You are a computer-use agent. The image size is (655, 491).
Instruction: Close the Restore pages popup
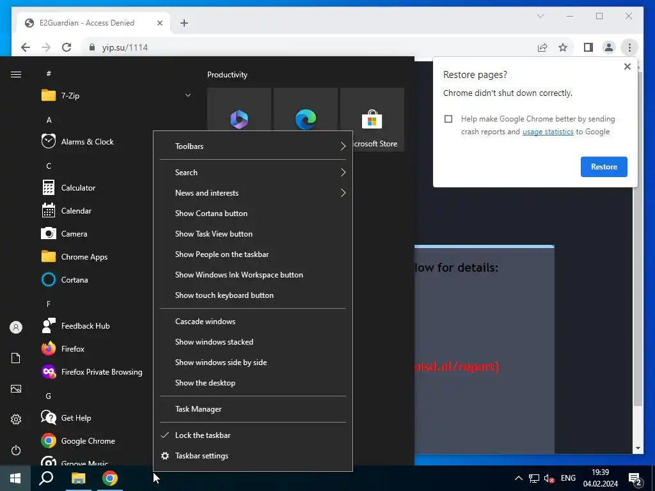point(627,66)
